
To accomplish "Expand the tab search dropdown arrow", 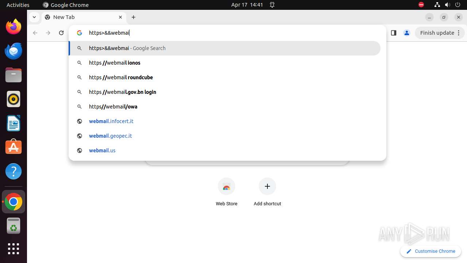I will (x=34, y=17).
